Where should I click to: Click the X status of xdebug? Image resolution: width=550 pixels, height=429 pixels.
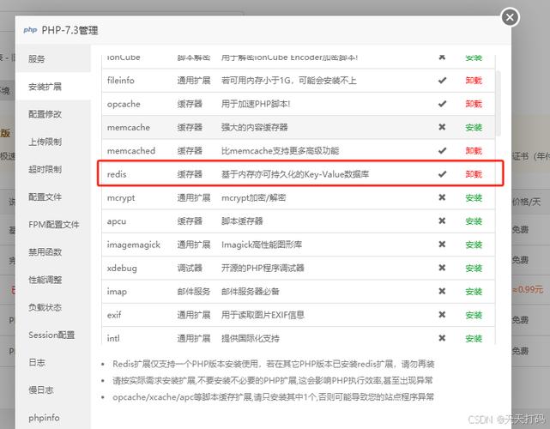442,268
